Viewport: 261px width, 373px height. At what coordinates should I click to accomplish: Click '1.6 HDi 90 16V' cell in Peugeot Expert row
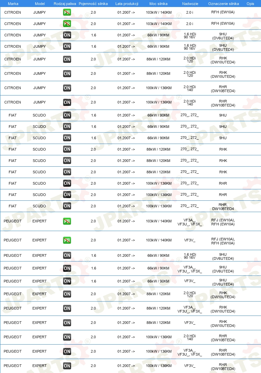(x=190, y=256)
